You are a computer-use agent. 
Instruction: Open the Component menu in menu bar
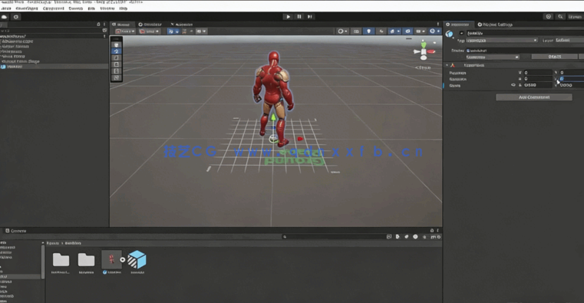(x=53, y=8)
